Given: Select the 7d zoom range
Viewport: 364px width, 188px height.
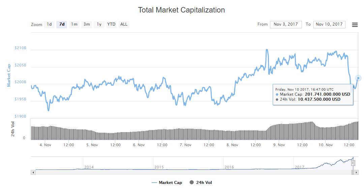Looking at the screenshot, I should (62, 24).
